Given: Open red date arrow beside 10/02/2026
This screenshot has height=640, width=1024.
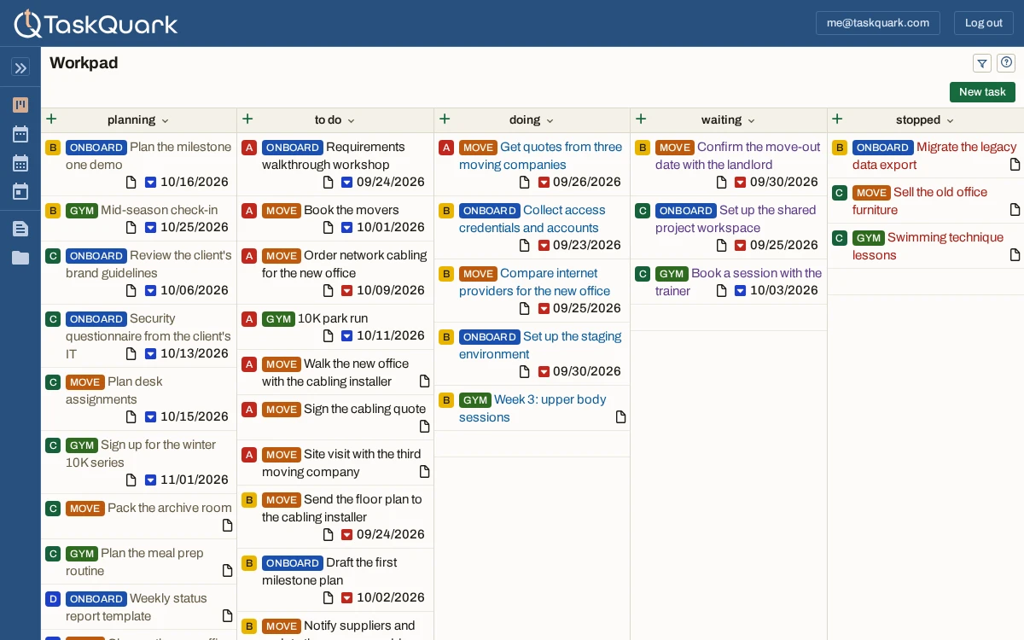Looking at the screenshot, I should (347, 598).
